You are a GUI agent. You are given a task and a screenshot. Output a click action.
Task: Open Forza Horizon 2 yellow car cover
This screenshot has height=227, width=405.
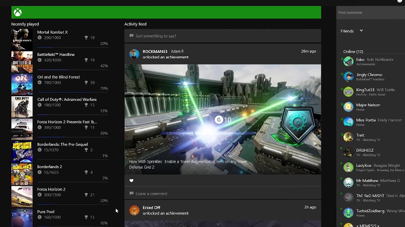pos(22,197)
